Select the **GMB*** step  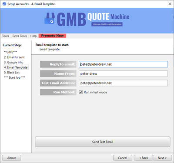pyautogui.click(x=10, y=52)
